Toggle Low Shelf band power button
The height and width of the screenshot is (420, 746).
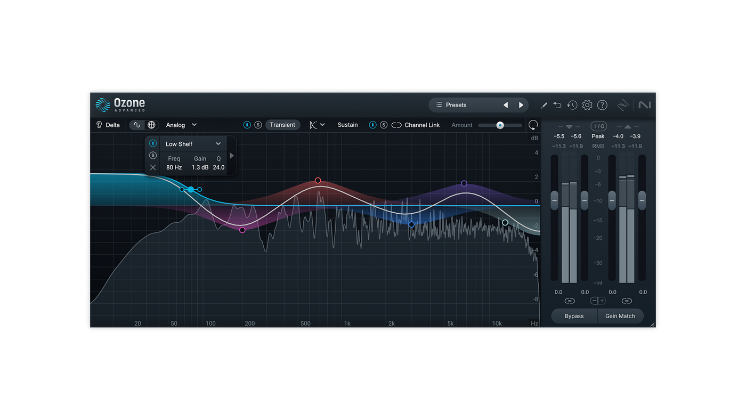[x=153, y=143]
